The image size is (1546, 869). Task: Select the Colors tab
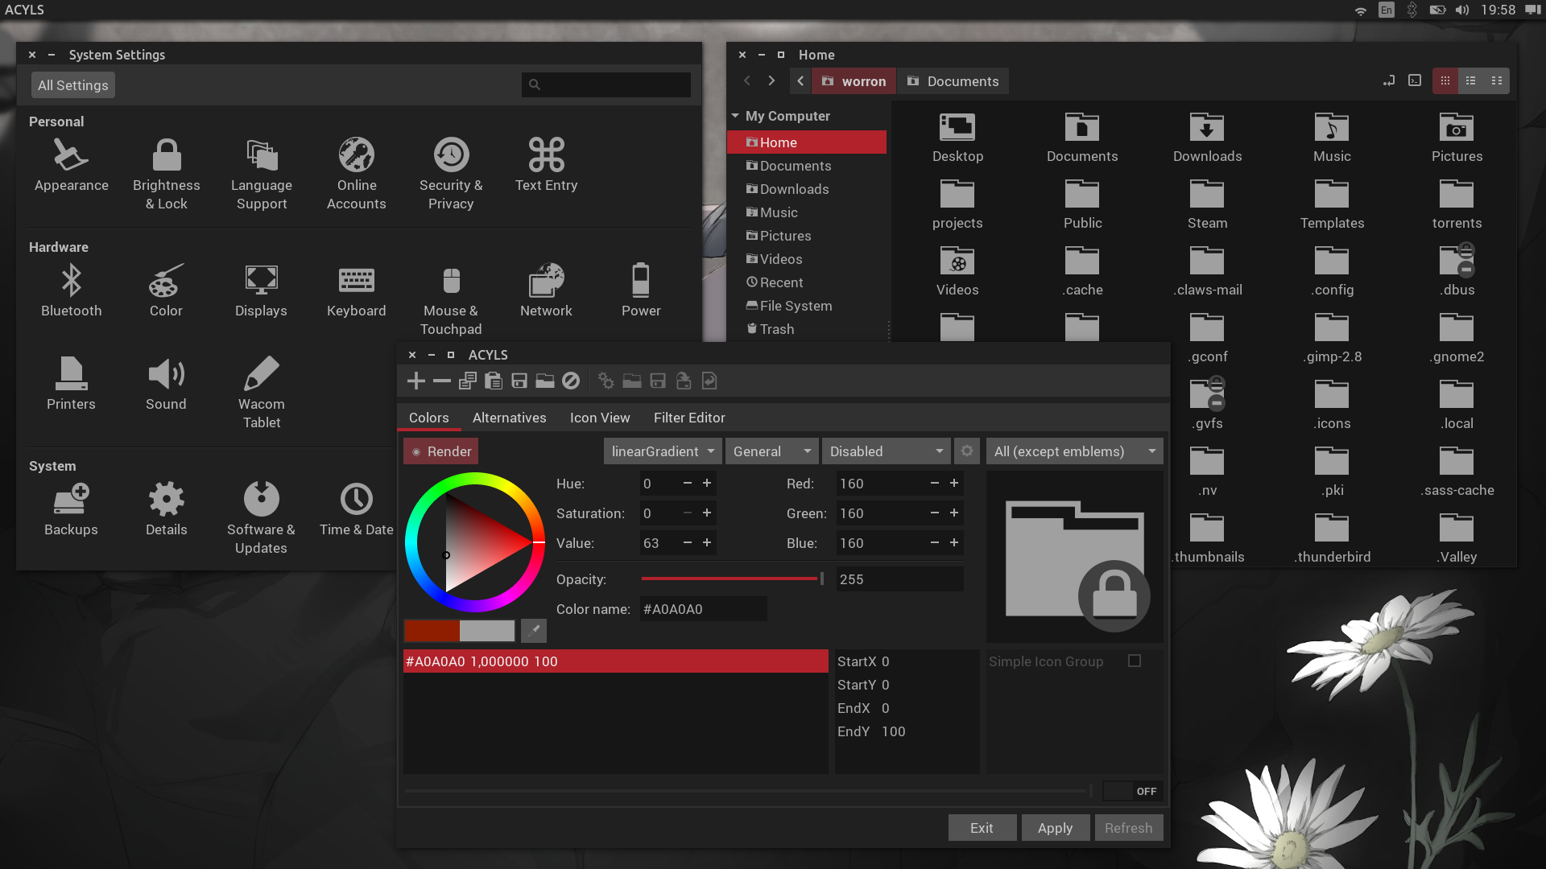coord(428,418)
